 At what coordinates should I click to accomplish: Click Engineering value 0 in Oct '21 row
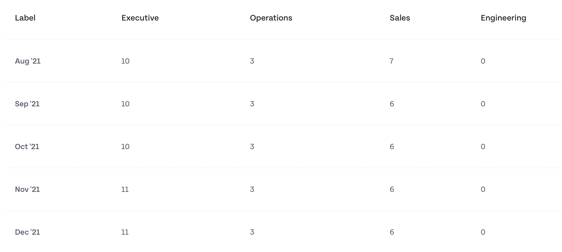[x=483, y=147]
